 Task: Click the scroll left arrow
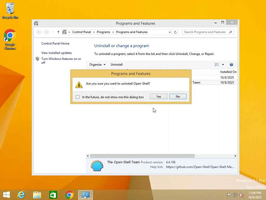click(88, 156)
